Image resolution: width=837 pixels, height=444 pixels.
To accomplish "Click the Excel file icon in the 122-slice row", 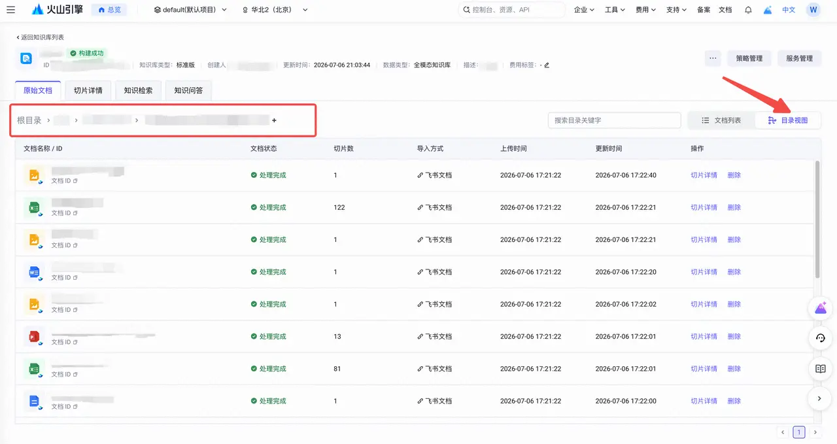I will coord(34,208).
